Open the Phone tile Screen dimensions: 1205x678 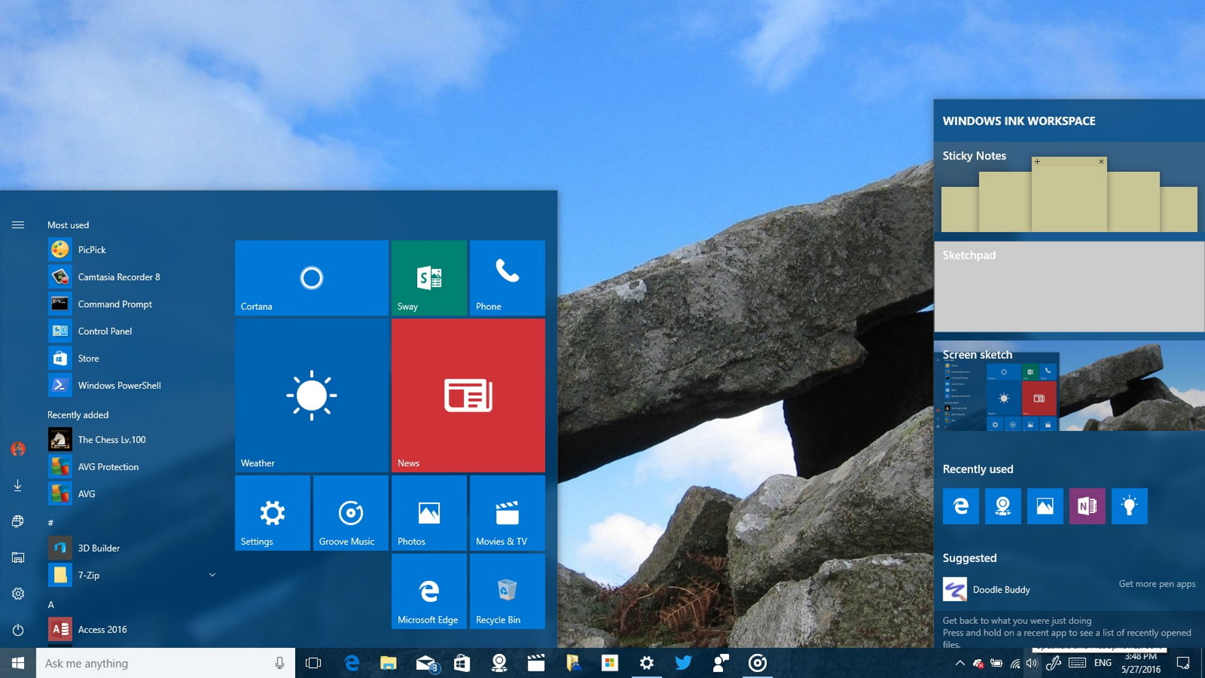[507, 277]
